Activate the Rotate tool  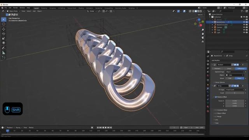tap(4, 34)
